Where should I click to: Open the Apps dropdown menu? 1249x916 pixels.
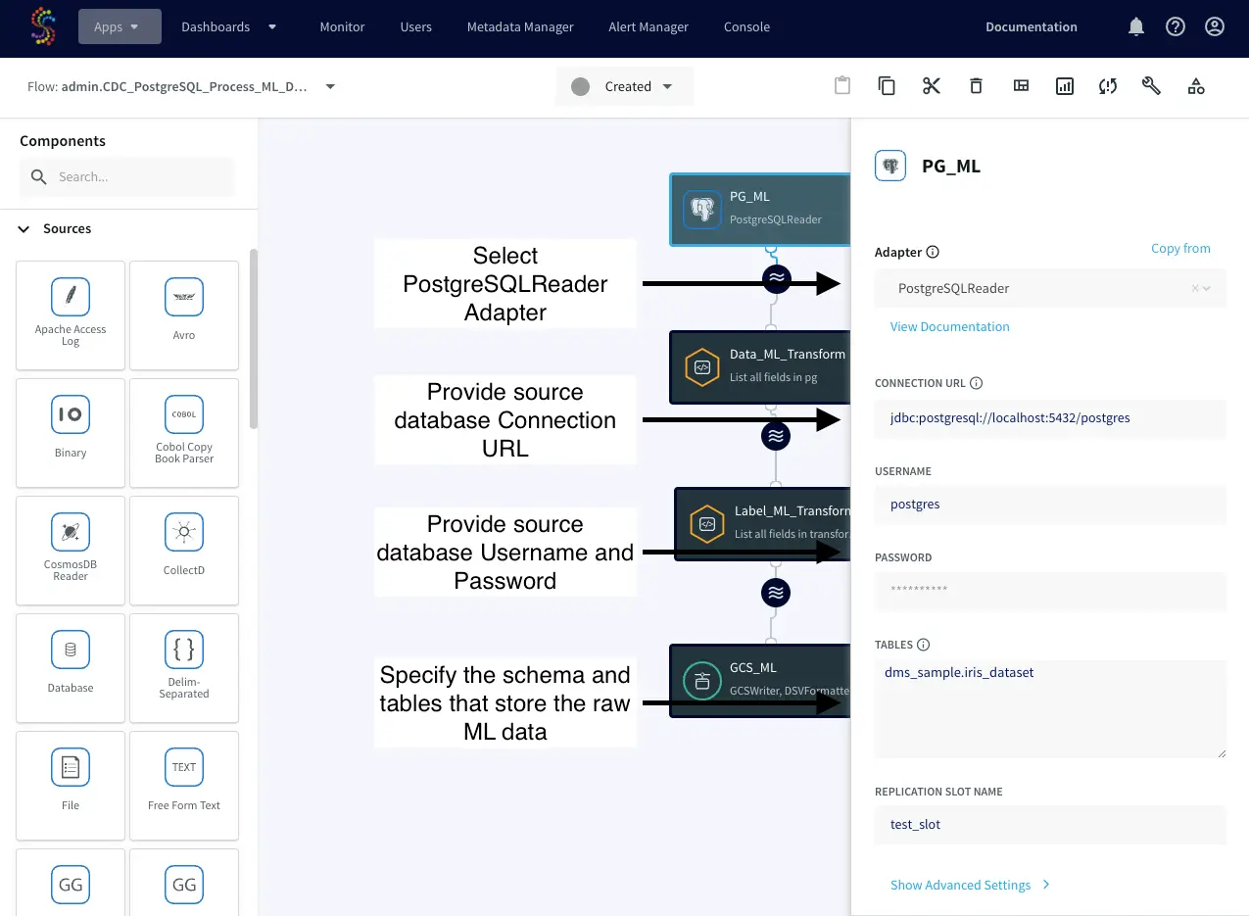[120, 27]
